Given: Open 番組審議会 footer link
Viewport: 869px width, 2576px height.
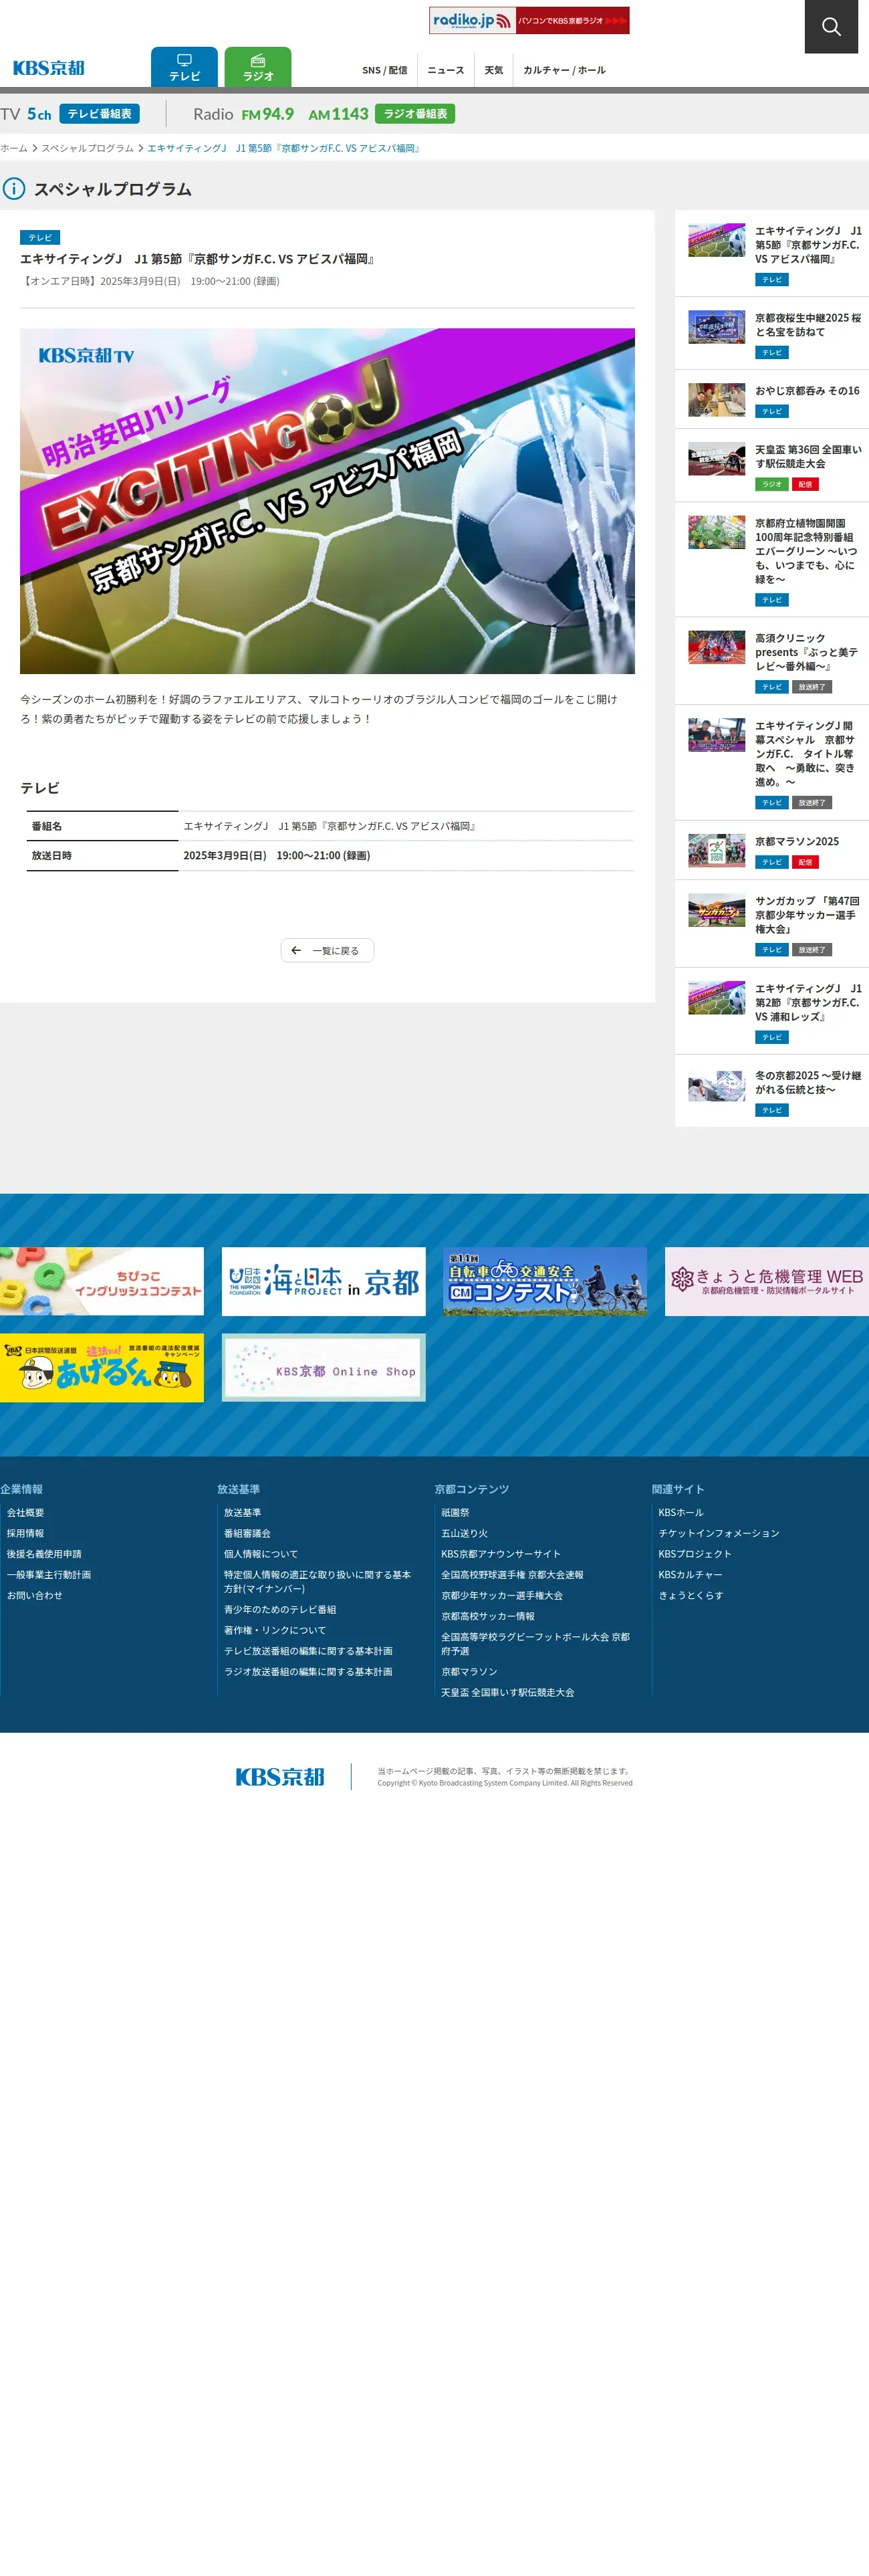Looking at the screenshot, I should pos(247,1533).
